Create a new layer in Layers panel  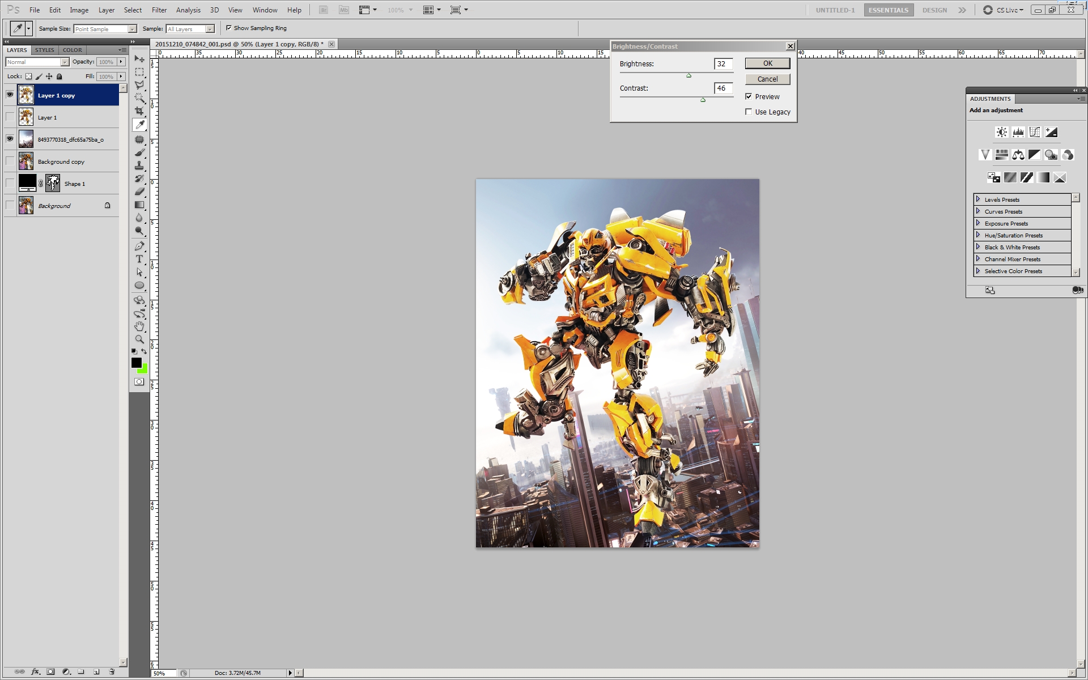coord(96,672)
